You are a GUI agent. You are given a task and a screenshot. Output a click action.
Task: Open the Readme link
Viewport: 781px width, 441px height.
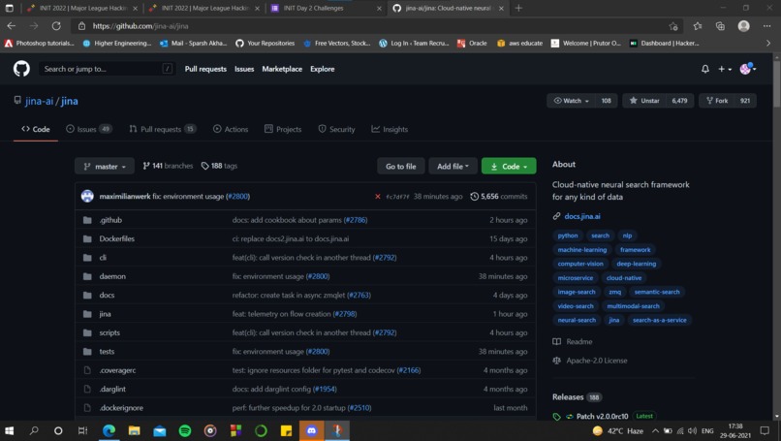573,342
